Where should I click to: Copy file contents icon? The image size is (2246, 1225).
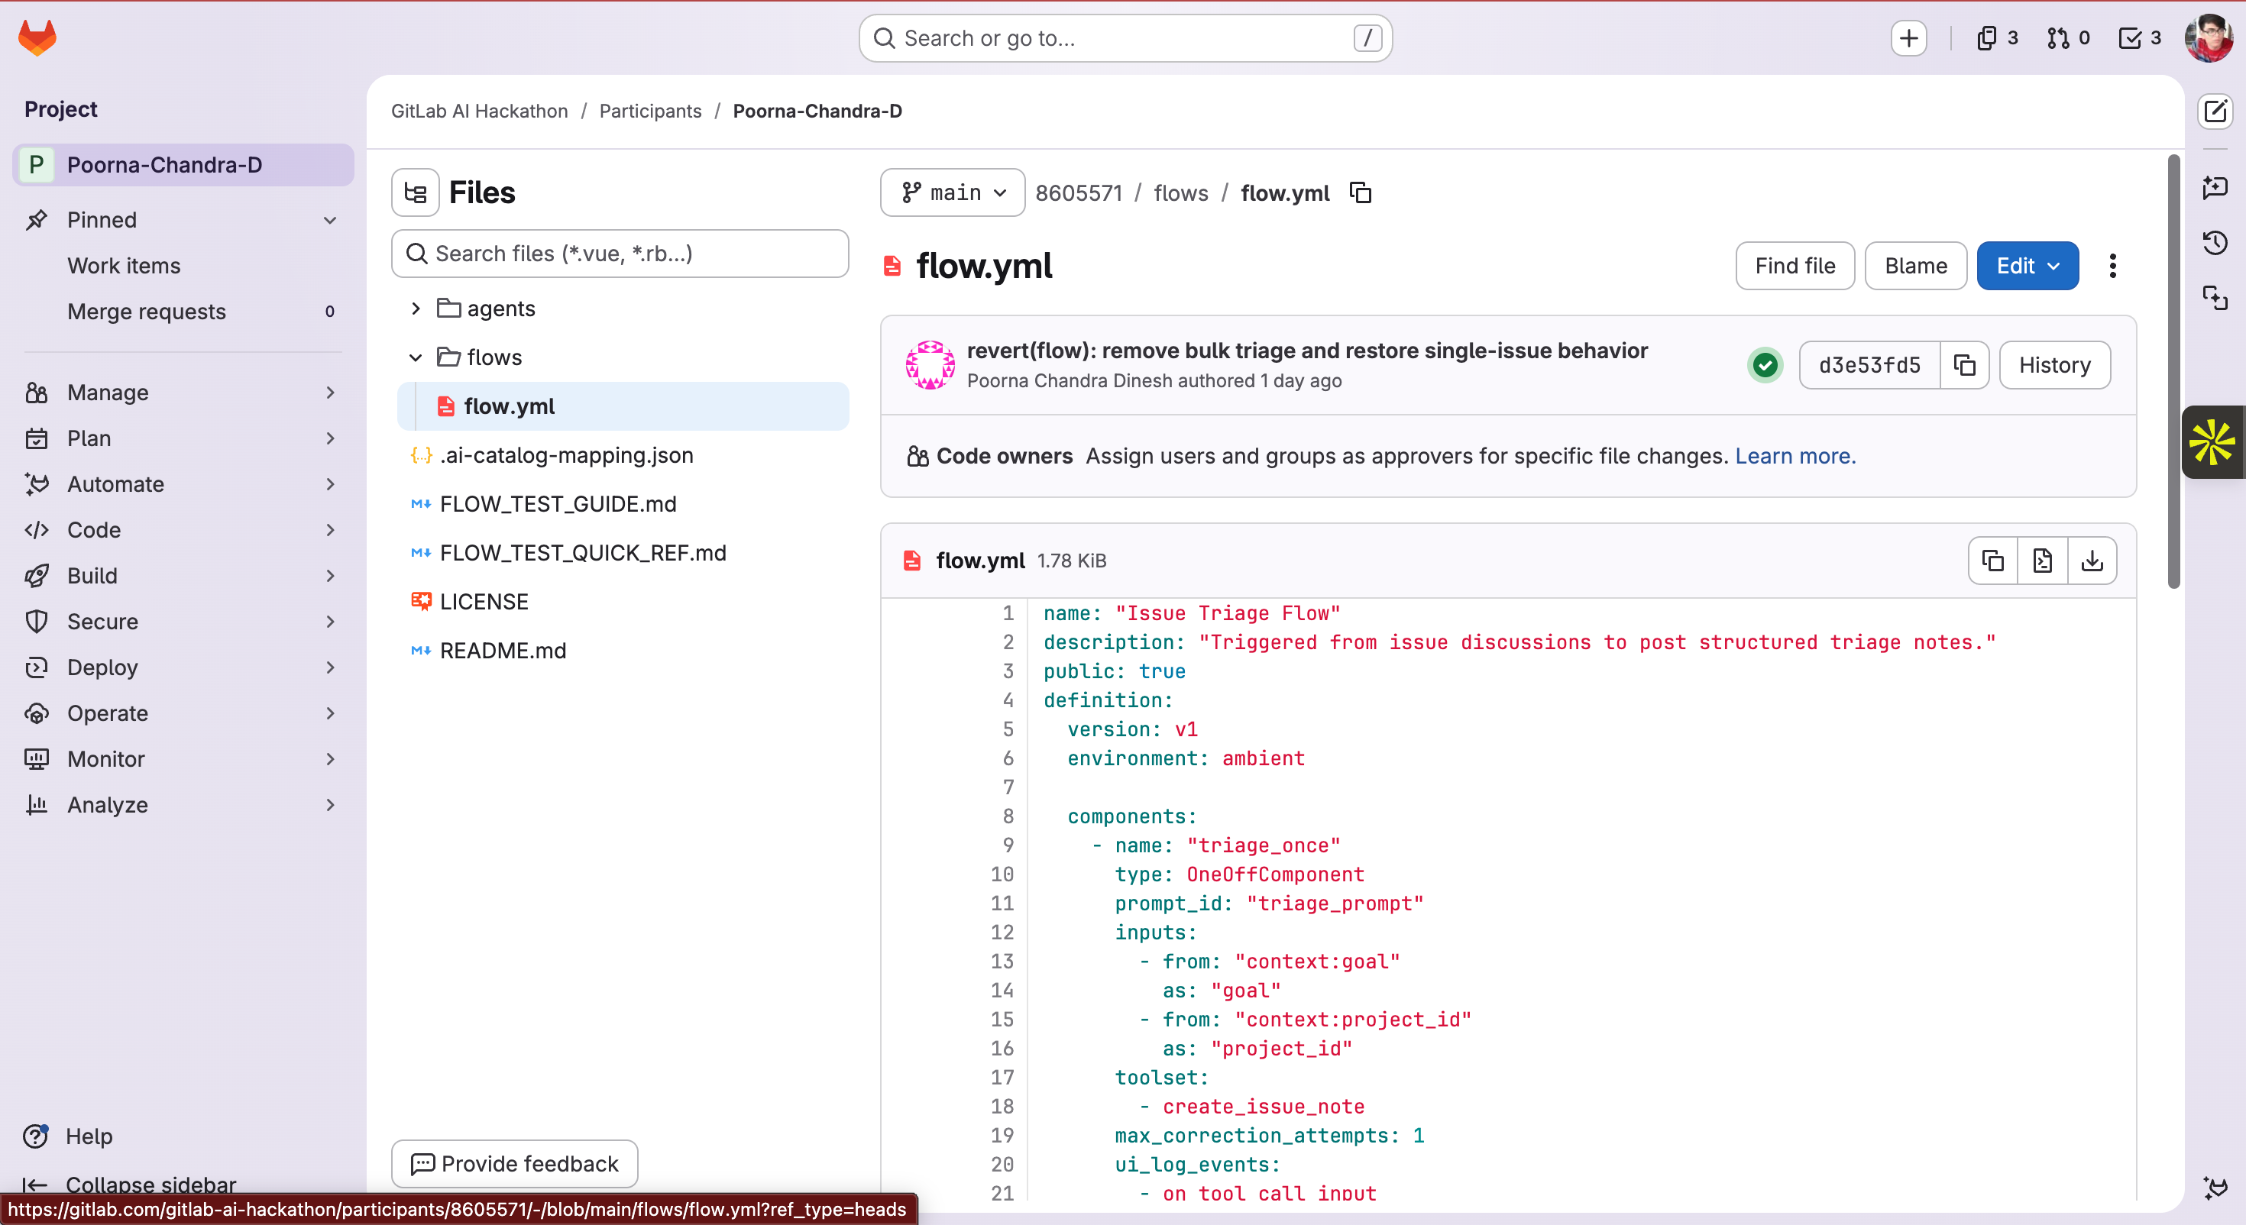click(x=1993, y=561)
